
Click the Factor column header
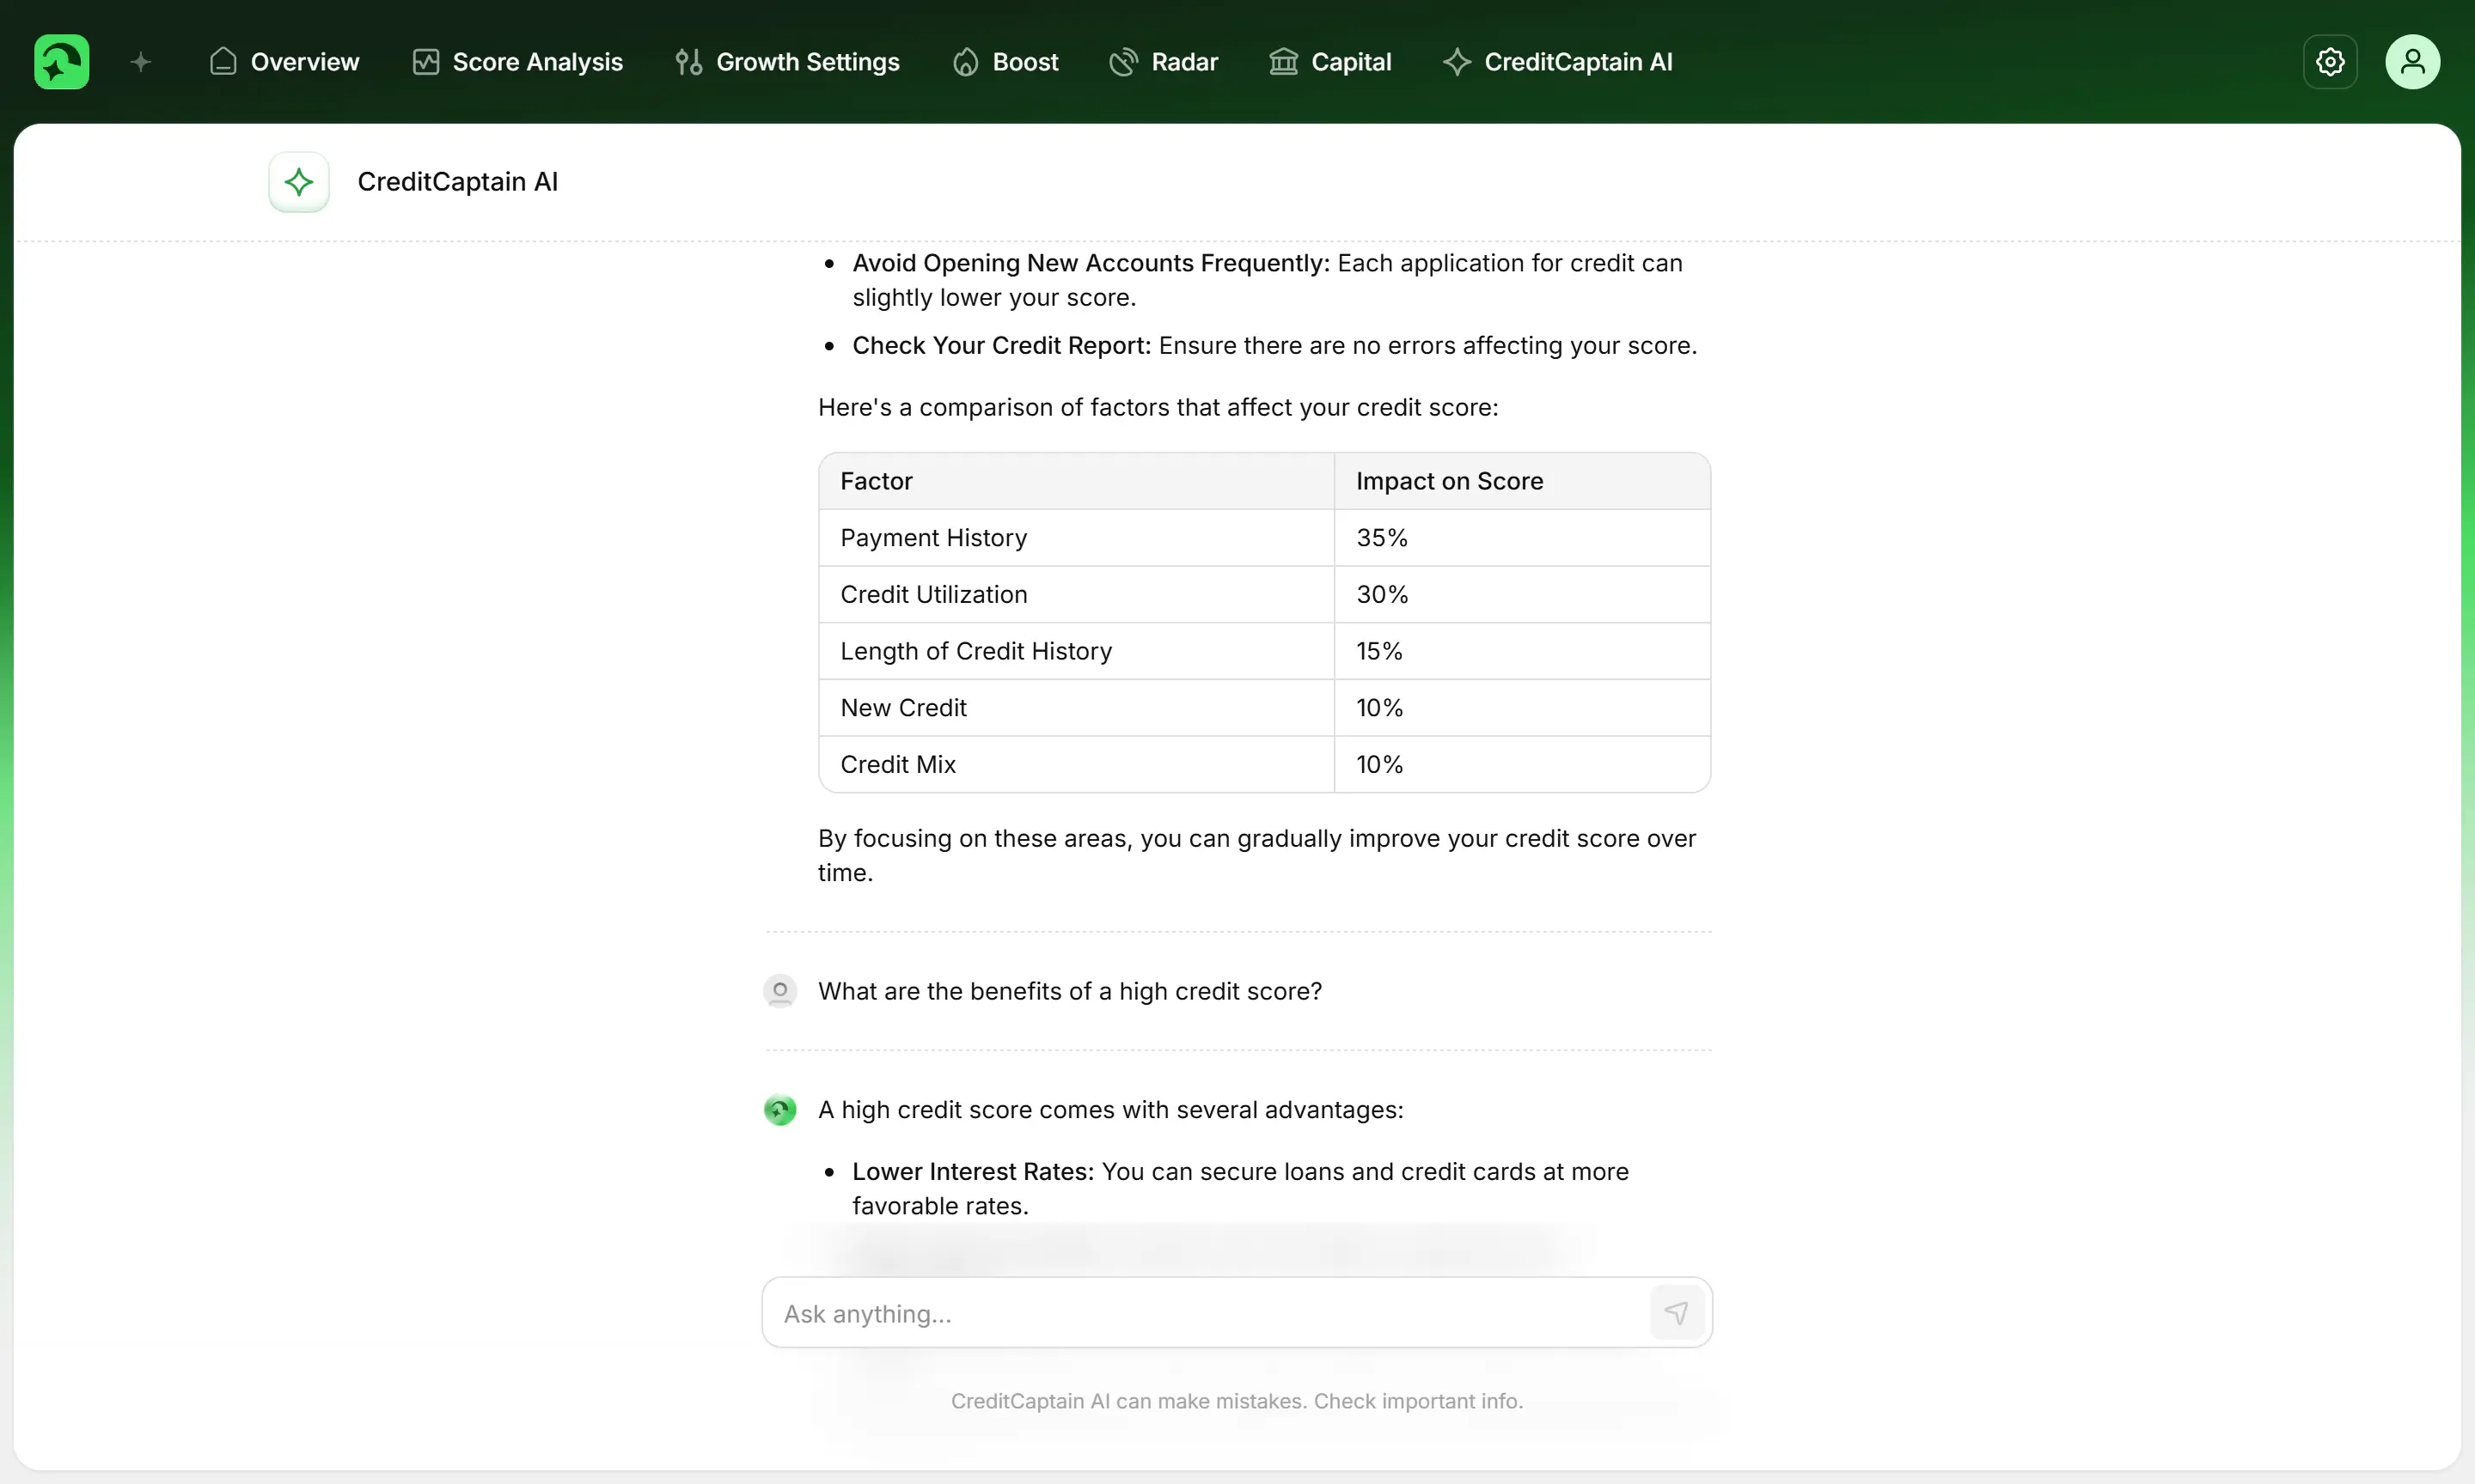(877, 481)
